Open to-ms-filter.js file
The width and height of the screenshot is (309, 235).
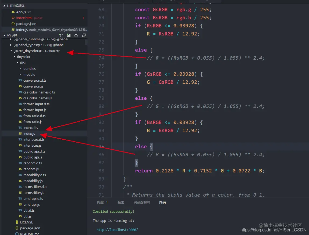tap(34, 193)
